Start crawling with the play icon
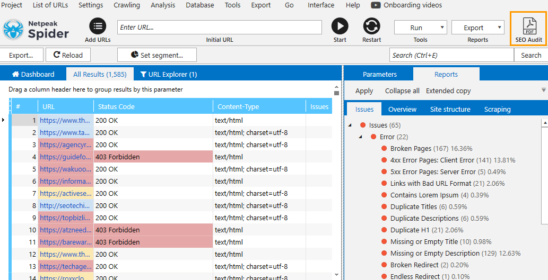Viewport: 548px width, 280px height. pyautogui.click(x=340, y=26)
